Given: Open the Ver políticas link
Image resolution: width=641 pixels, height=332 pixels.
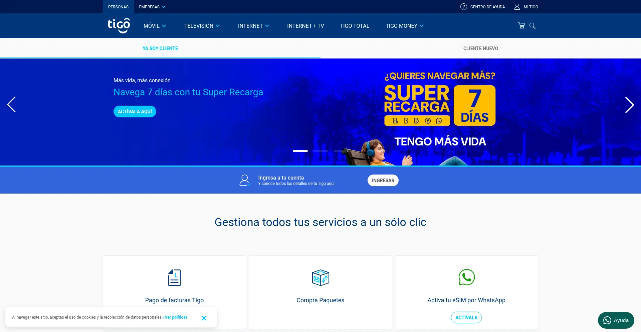Looking at the screenshot, I should [176, 317].
